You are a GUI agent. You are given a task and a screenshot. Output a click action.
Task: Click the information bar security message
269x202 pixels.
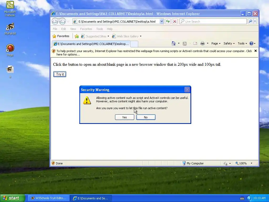point(154,53)
